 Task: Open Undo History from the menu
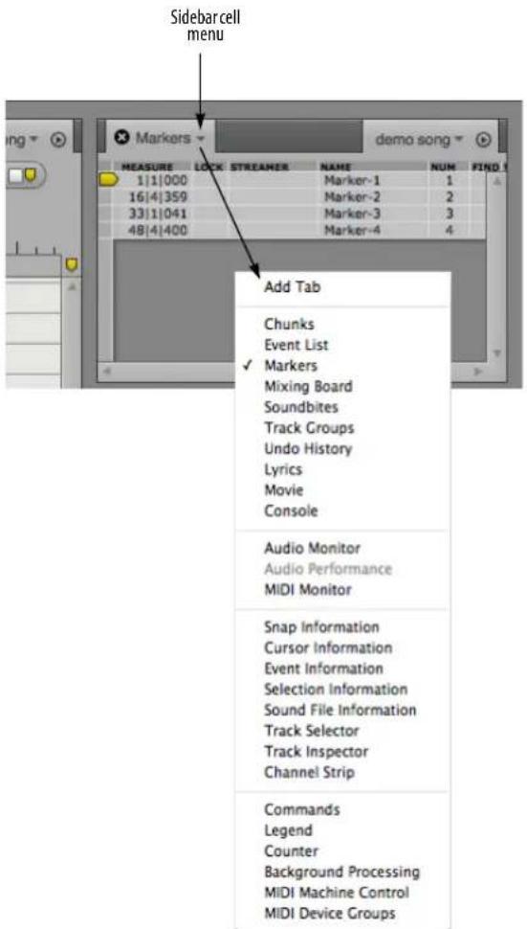[x=308, y=448]
